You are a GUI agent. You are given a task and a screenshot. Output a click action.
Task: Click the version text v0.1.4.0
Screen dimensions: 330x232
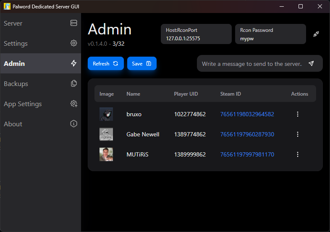[x=97, y=44]
